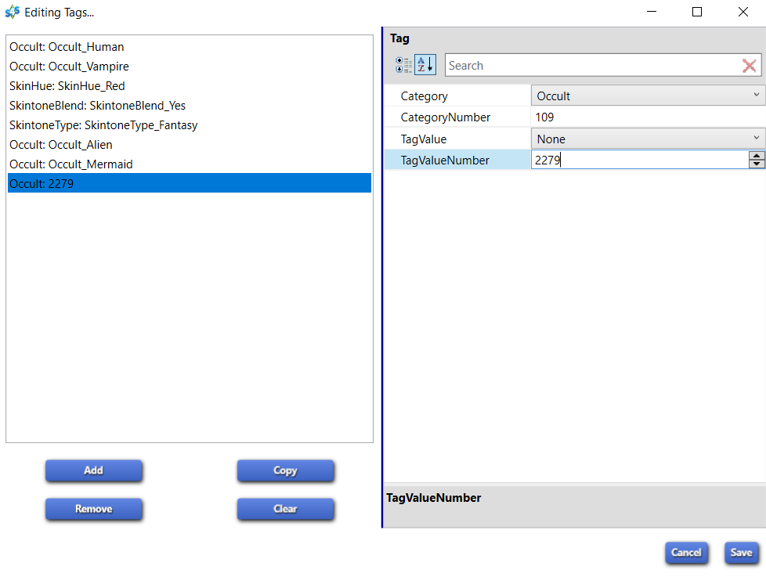Click the Sims 4 Studio title icon
This screenshot has height=577, width=766.
click(x=13, y=12)
